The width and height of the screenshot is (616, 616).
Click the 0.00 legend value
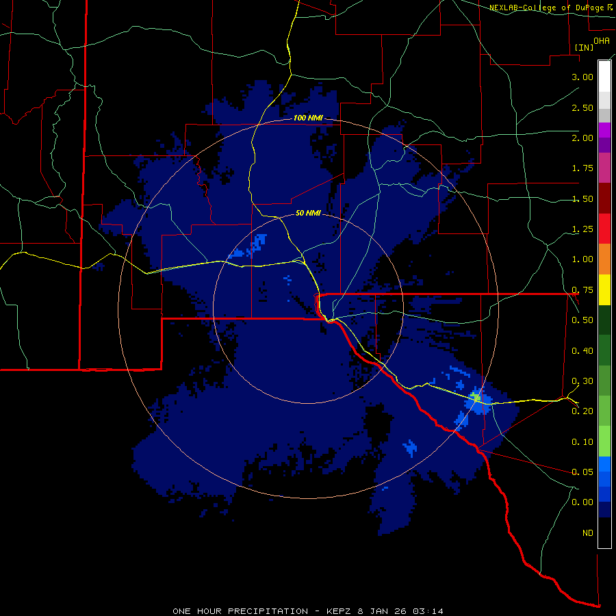click(x=582, y=502)
